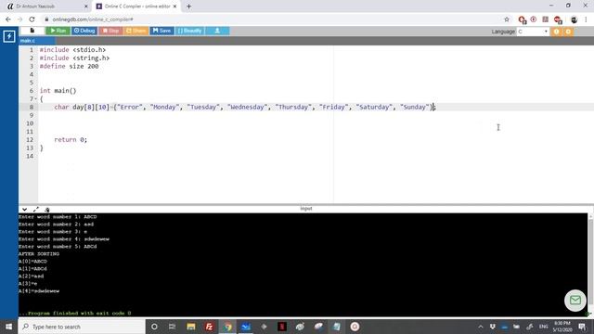Open the red extension icon before the profile avatar

[x=558, y=19]
